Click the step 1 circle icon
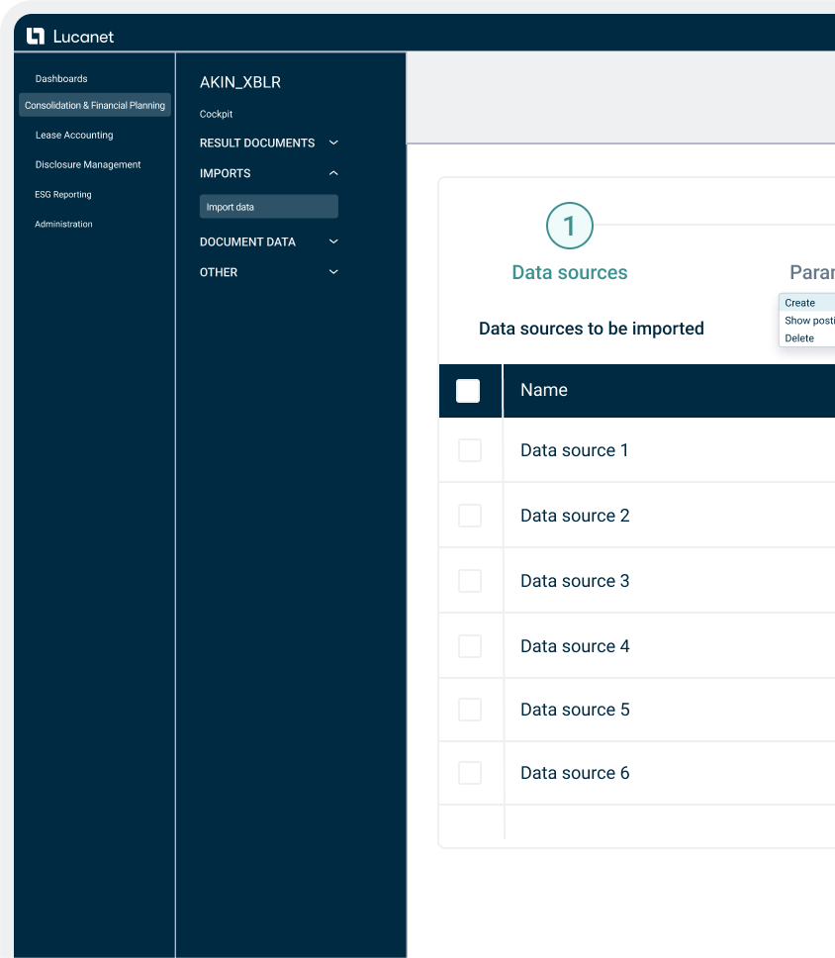 (x=569, y=227)
